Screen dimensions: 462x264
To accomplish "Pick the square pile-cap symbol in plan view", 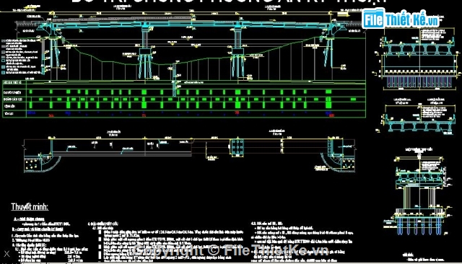I will coord(237,146).
